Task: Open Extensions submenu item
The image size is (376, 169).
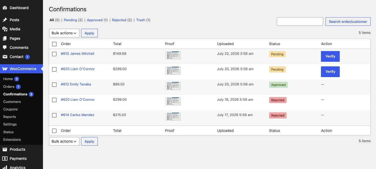Action: pyautogui.click(x=12, y=140)
